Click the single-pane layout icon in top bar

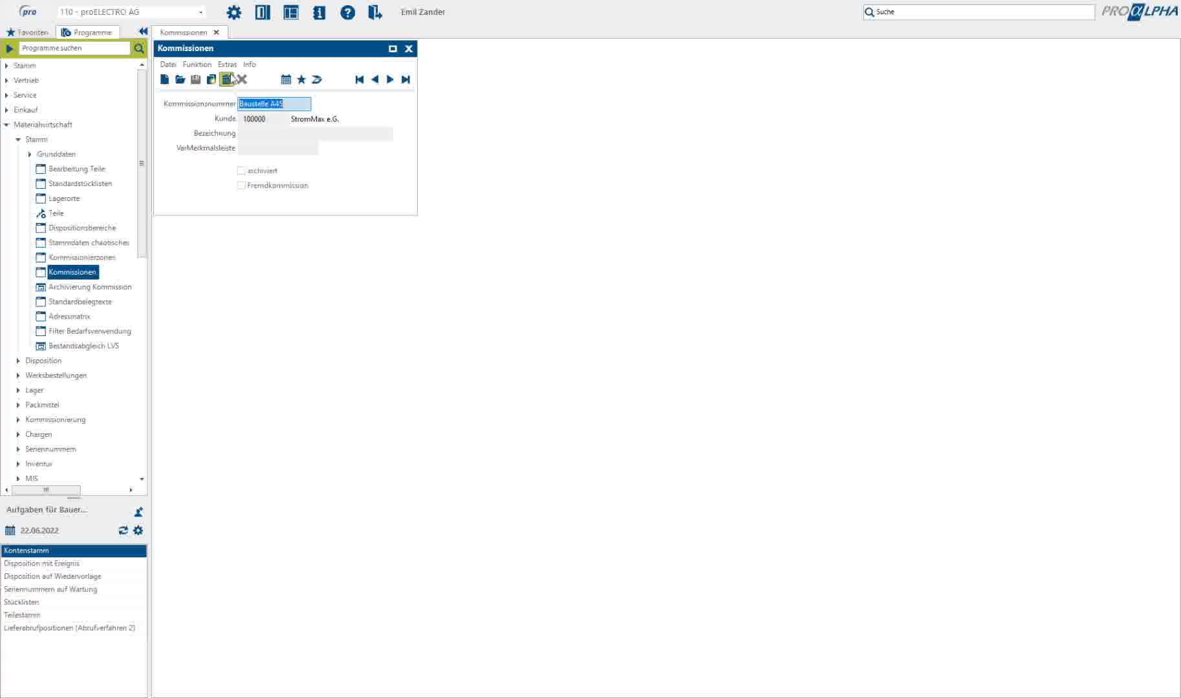[x=263, y=12]
